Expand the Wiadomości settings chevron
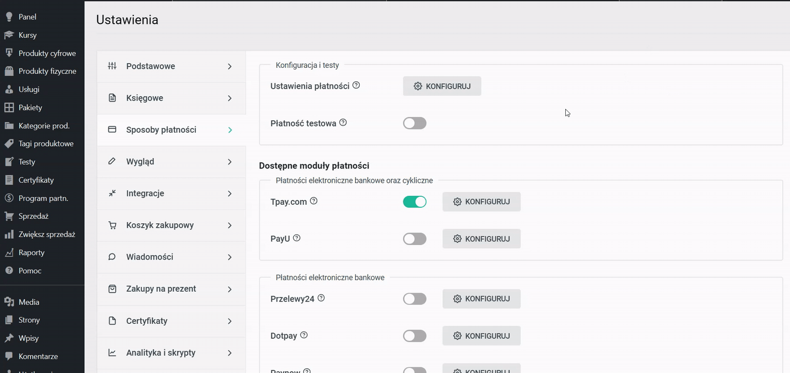 230,257
